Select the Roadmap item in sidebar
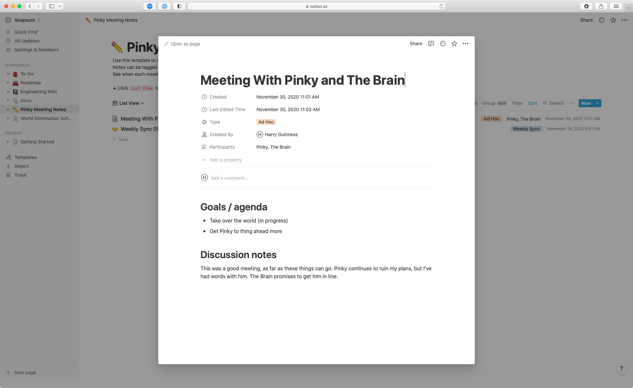633x388 pixels. point(31,82)
